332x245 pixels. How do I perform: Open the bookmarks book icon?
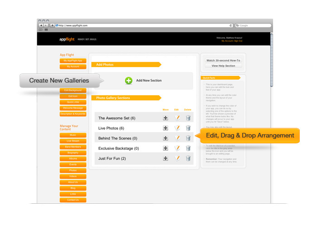click(41, 30)
